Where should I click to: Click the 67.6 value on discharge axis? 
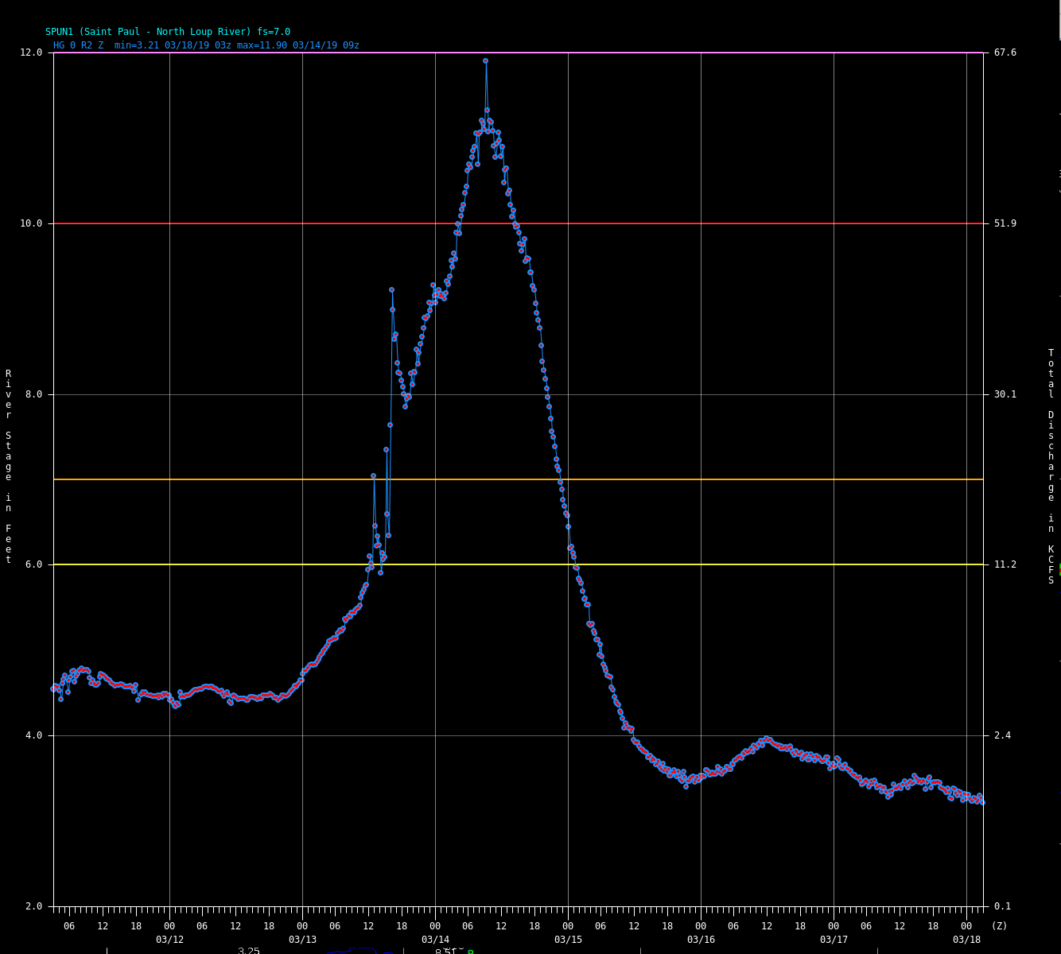(x=1005, y=52)
